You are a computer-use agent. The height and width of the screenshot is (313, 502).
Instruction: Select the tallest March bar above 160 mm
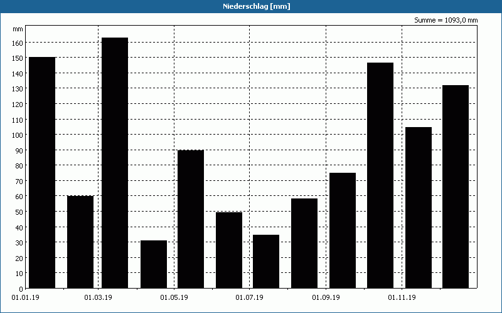pos(115,163)
